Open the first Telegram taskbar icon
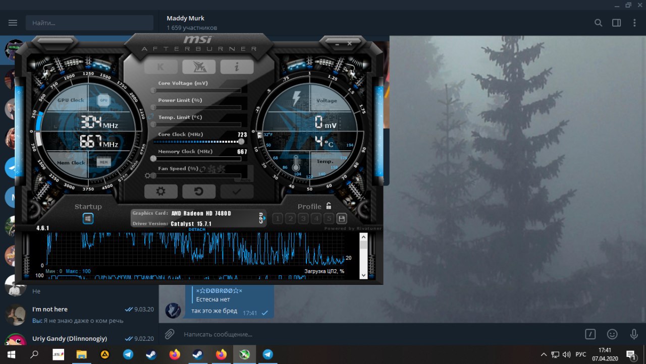 128,354
